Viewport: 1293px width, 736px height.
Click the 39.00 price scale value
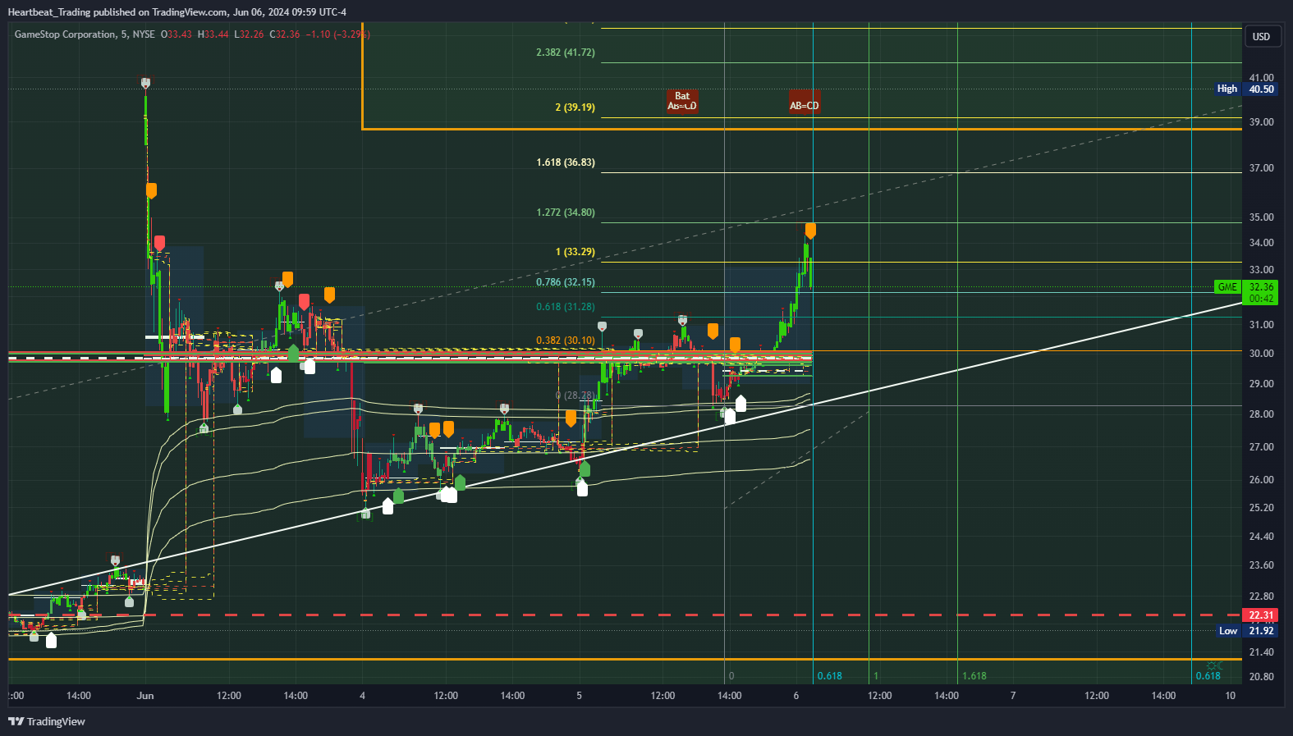[1261, 121]
